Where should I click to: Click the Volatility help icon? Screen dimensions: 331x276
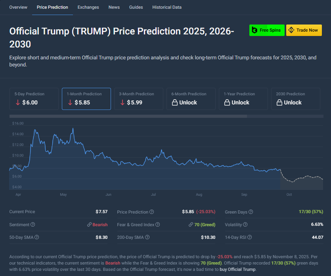(x=245, y=225)
